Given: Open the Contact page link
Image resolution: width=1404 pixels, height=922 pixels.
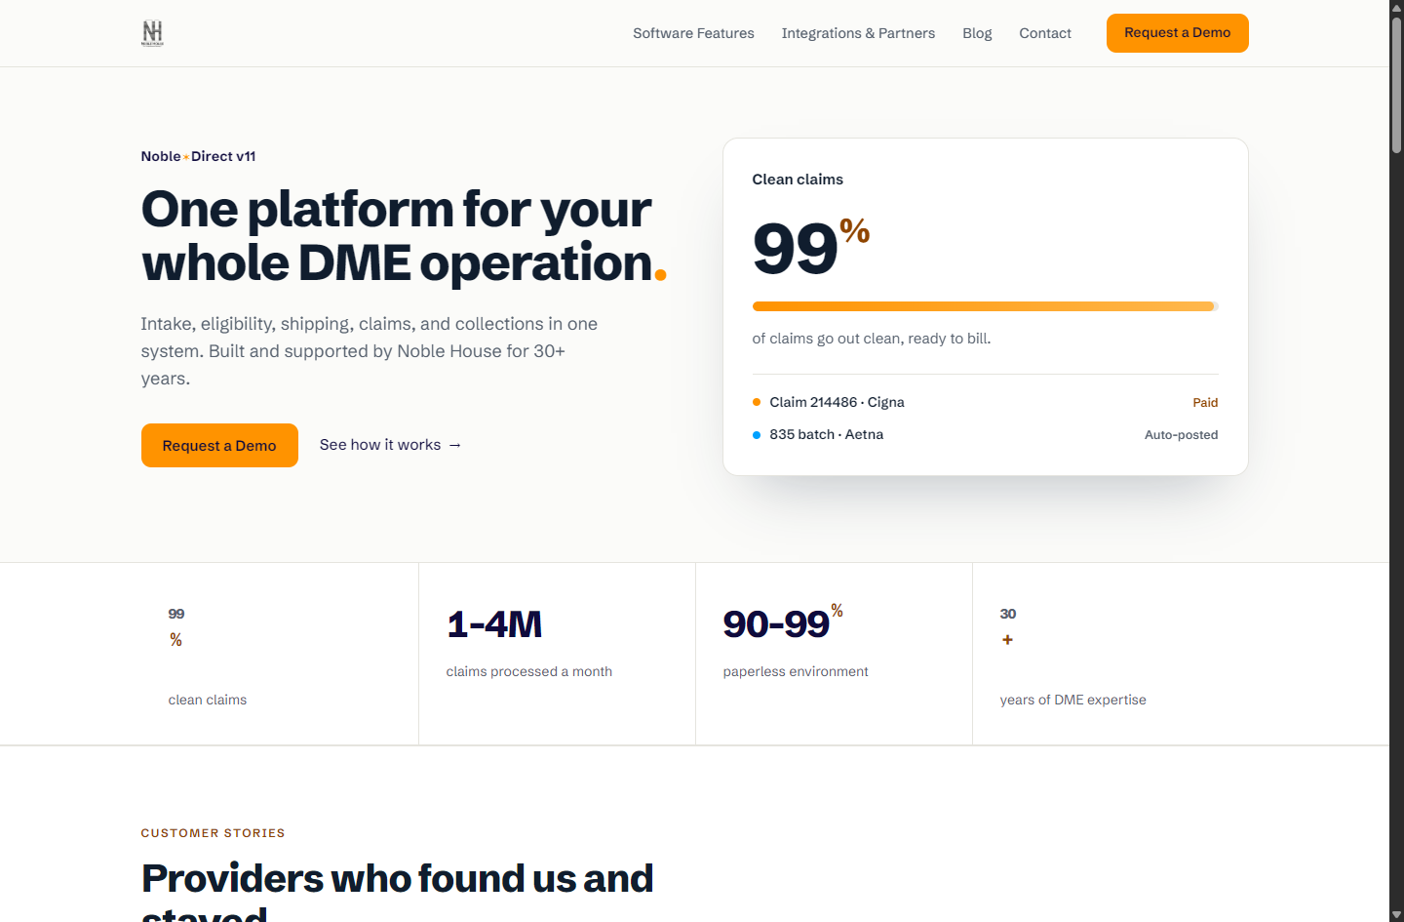Looking at the screenshot, I should click(1045, 33).
